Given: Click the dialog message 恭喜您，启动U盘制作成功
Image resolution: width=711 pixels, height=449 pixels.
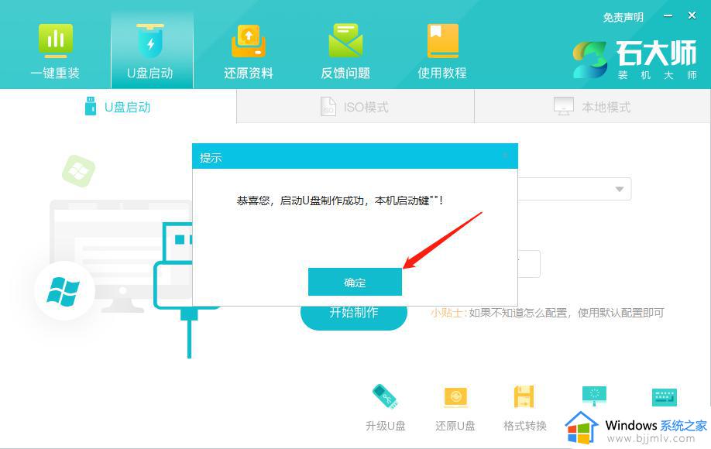Looking at the screenshot, I should [x=340, y=201].
